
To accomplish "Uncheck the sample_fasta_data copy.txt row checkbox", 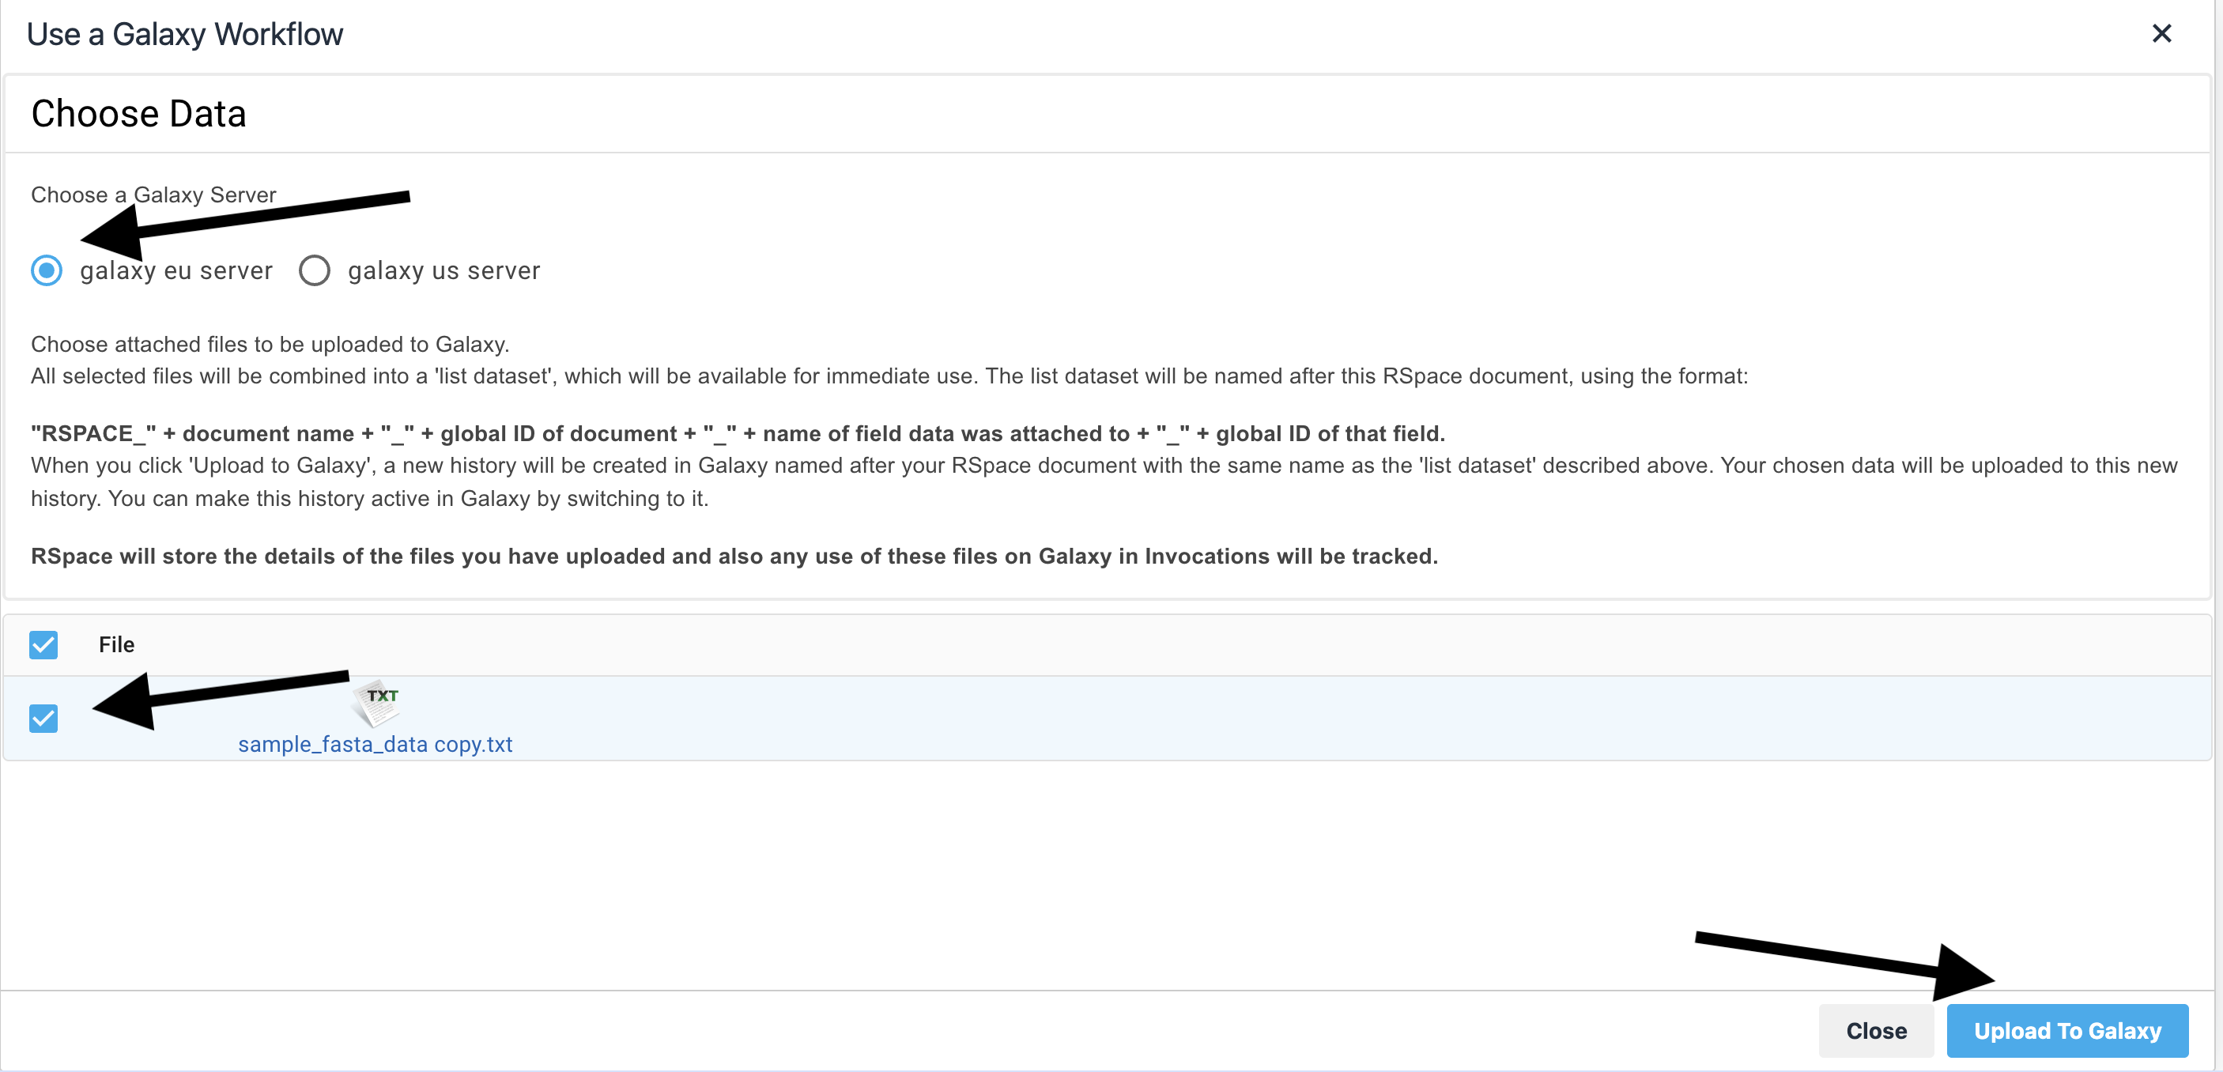I will (x=43, y=718).
